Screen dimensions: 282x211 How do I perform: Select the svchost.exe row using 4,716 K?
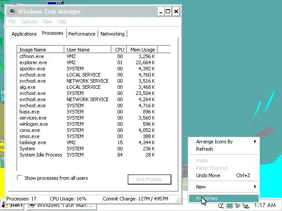pos(87,105)
